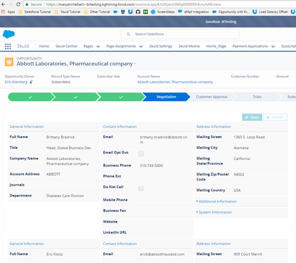Screen dimensions: 296x263
Task: Open the Page Assignments dropdown arrow
Action: click(x=141, y=46)
